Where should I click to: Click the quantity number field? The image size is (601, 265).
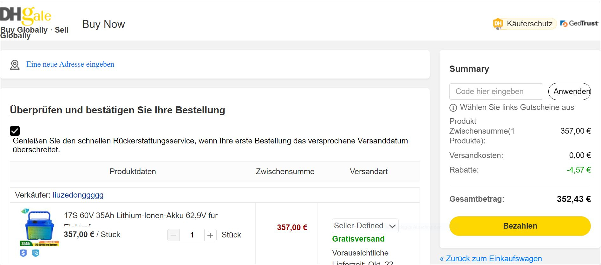point(192,235)
